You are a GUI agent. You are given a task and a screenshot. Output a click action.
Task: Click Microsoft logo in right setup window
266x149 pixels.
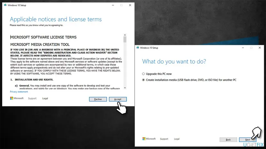149,139
